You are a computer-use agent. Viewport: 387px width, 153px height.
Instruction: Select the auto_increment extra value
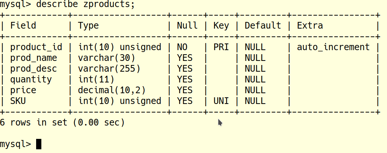333,47
